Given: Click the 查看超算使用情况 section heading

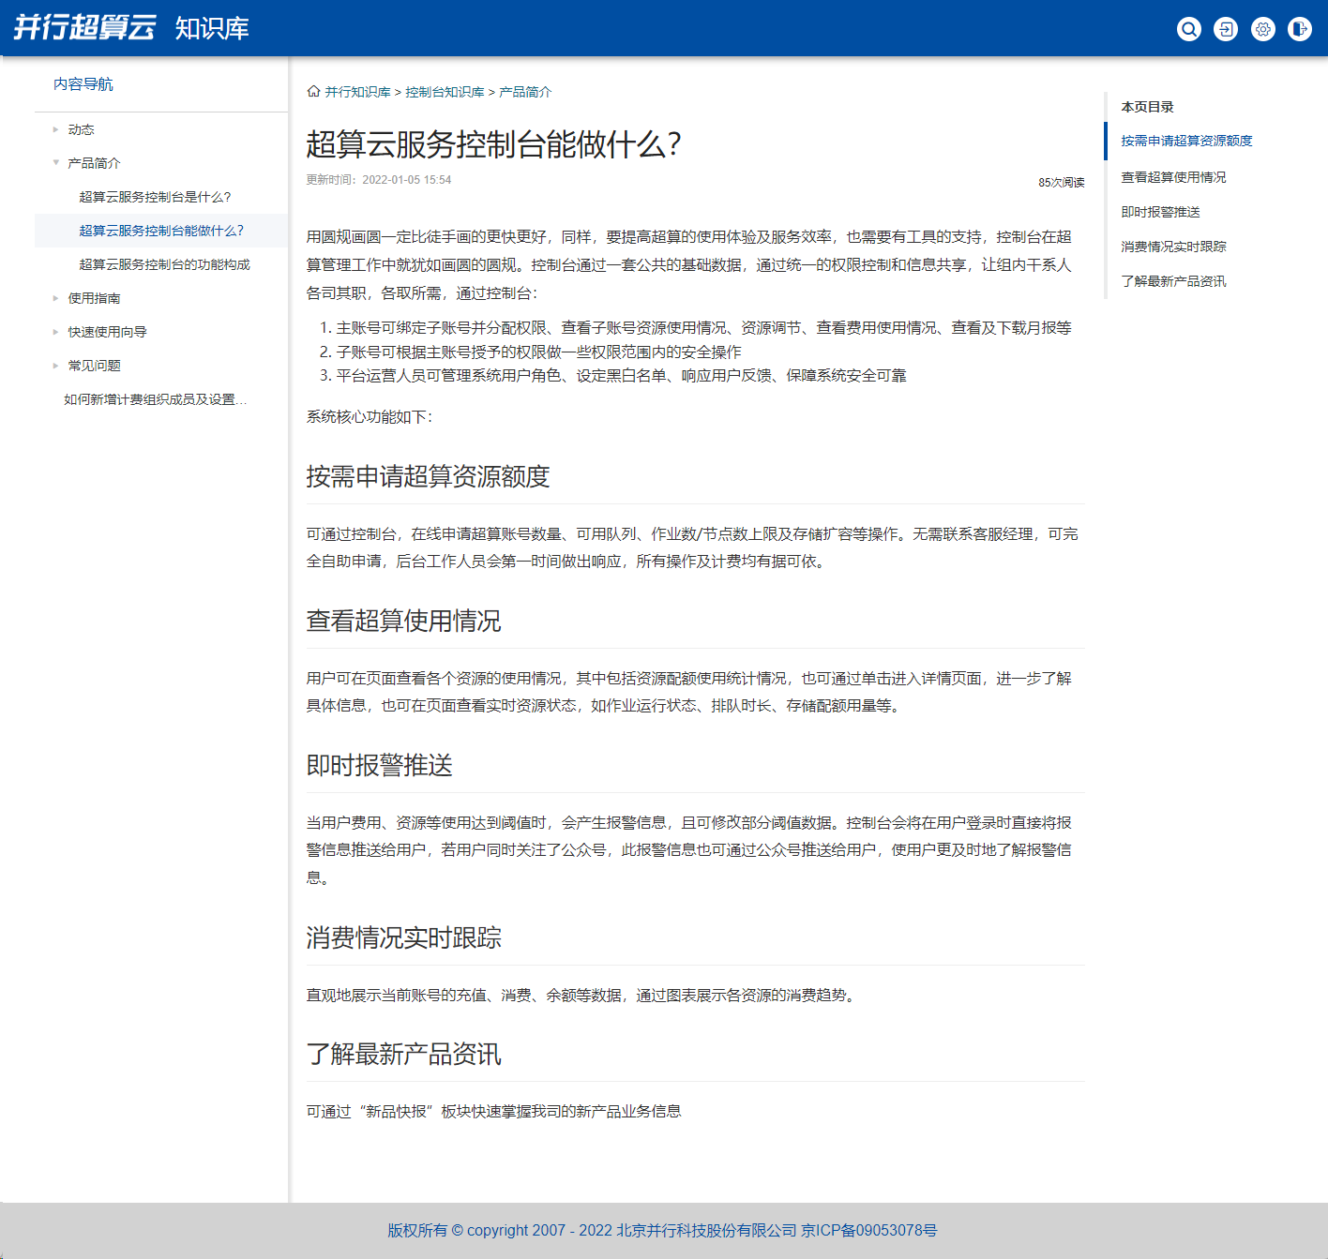Looking at the screenshot, I should 403,621.
